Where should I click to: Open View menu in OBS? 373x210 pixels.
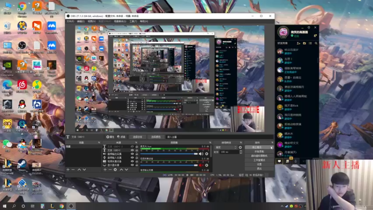tap(91, 21)
